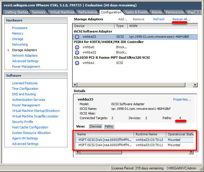This screenshot has height=172, width=204.
Task: Click Remove storage adapter link
Action: (x=138, y=19)
